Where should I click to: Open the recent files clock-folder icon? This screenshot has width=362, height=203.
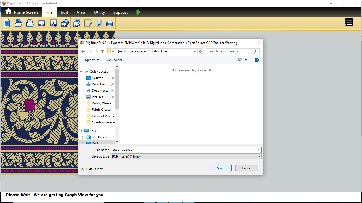tap(30, 23)
